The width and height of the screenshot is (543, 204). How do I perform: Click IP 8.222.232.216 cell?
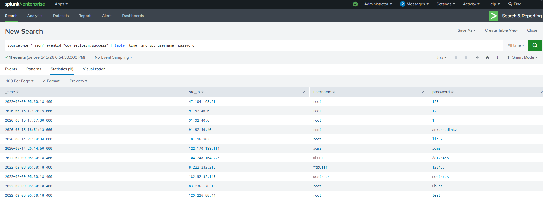pyautogui.click(x=202, y=167)
